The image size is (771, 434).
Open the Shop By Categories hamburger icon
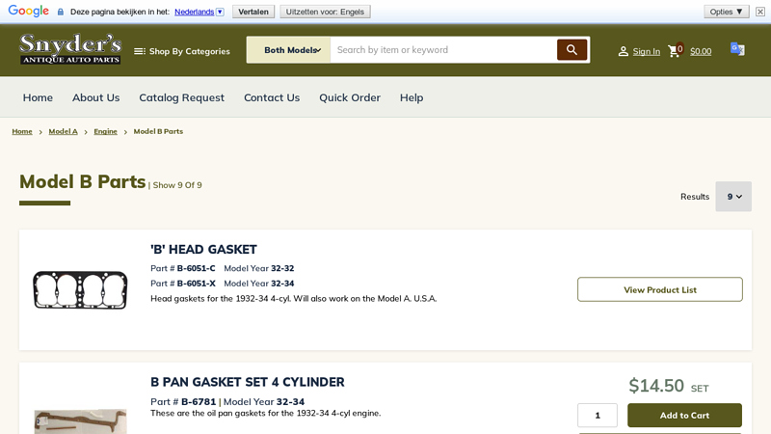[x=140, y=51]
